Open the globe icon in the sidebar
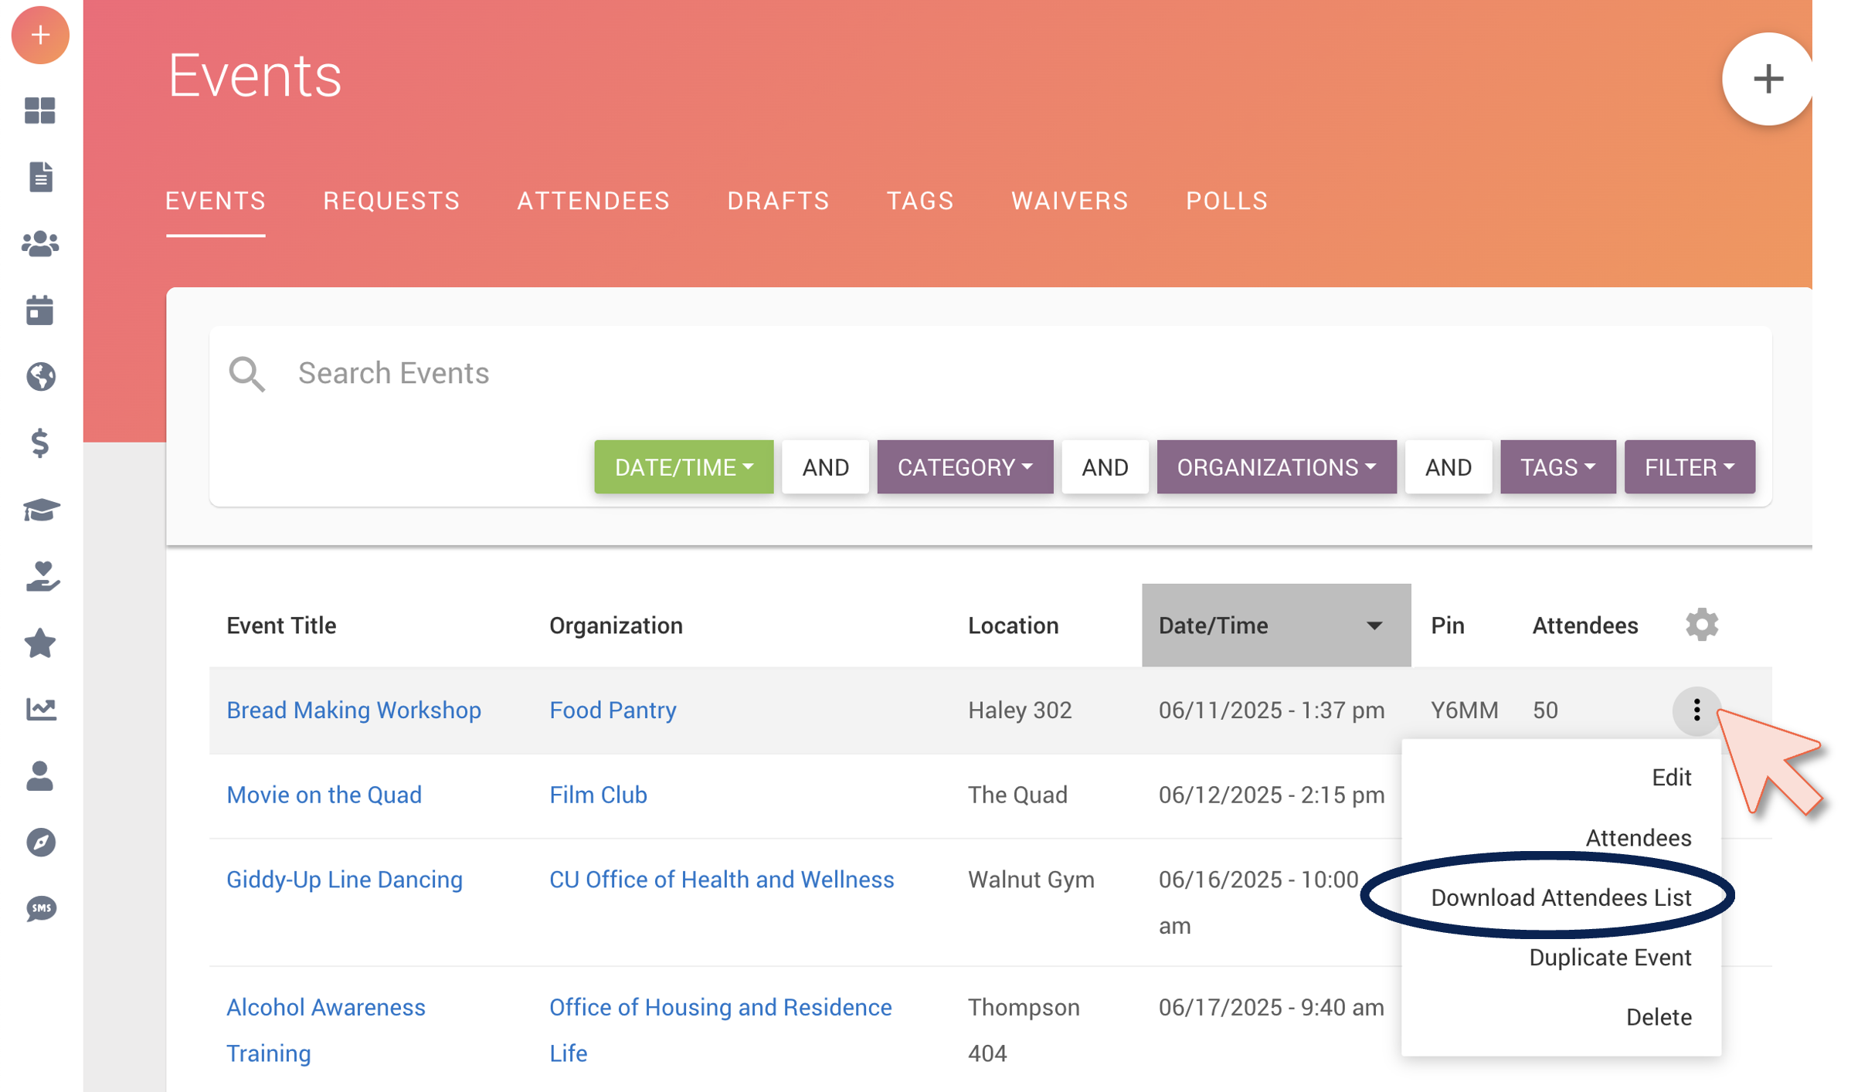 pyautogui.click(x=40, y=377)
